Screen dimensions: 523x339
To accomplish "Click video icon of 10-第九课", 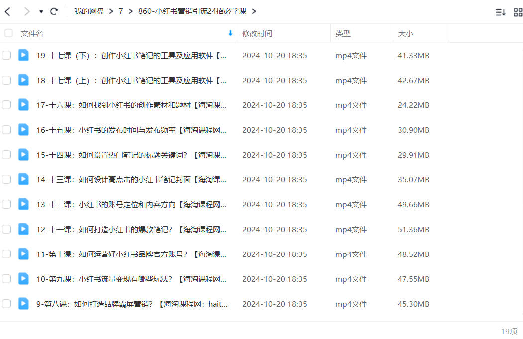I will coord(23,279).
